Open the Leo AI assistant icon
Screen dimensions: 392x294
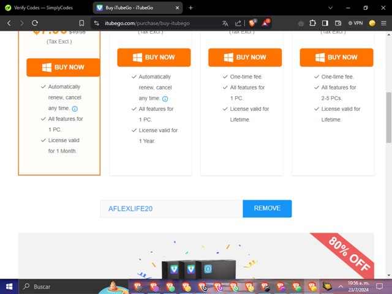click(x=301, y=23)
